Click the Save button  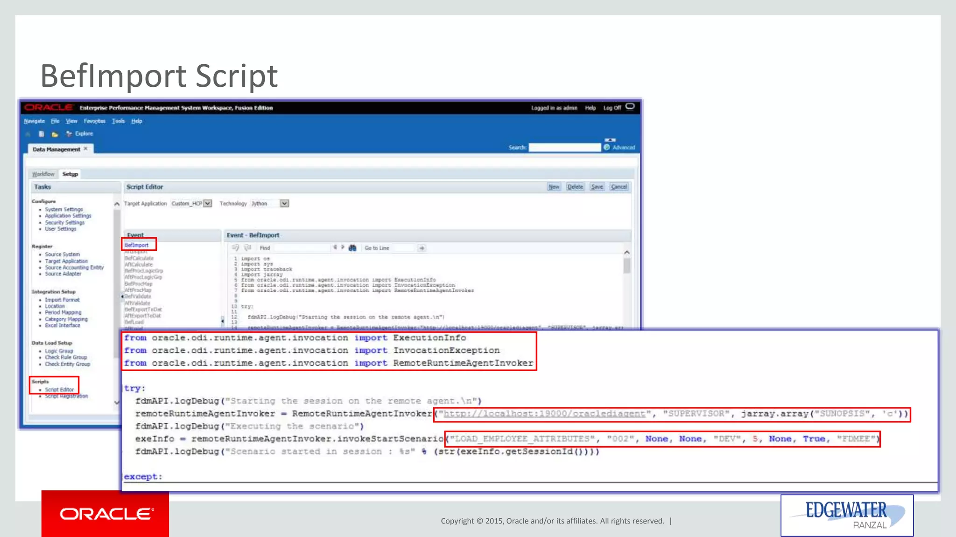pyautogui.click(x=597, y=187)
